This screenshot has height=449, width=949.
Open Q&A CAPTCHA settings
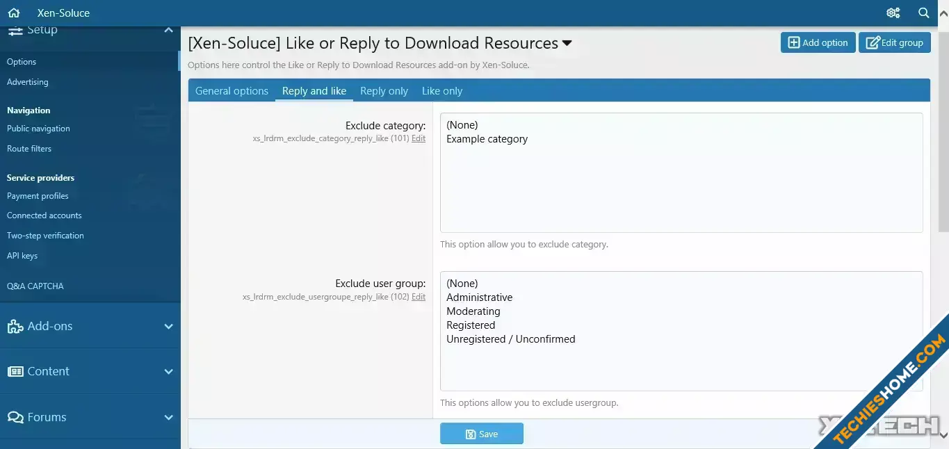35,286
